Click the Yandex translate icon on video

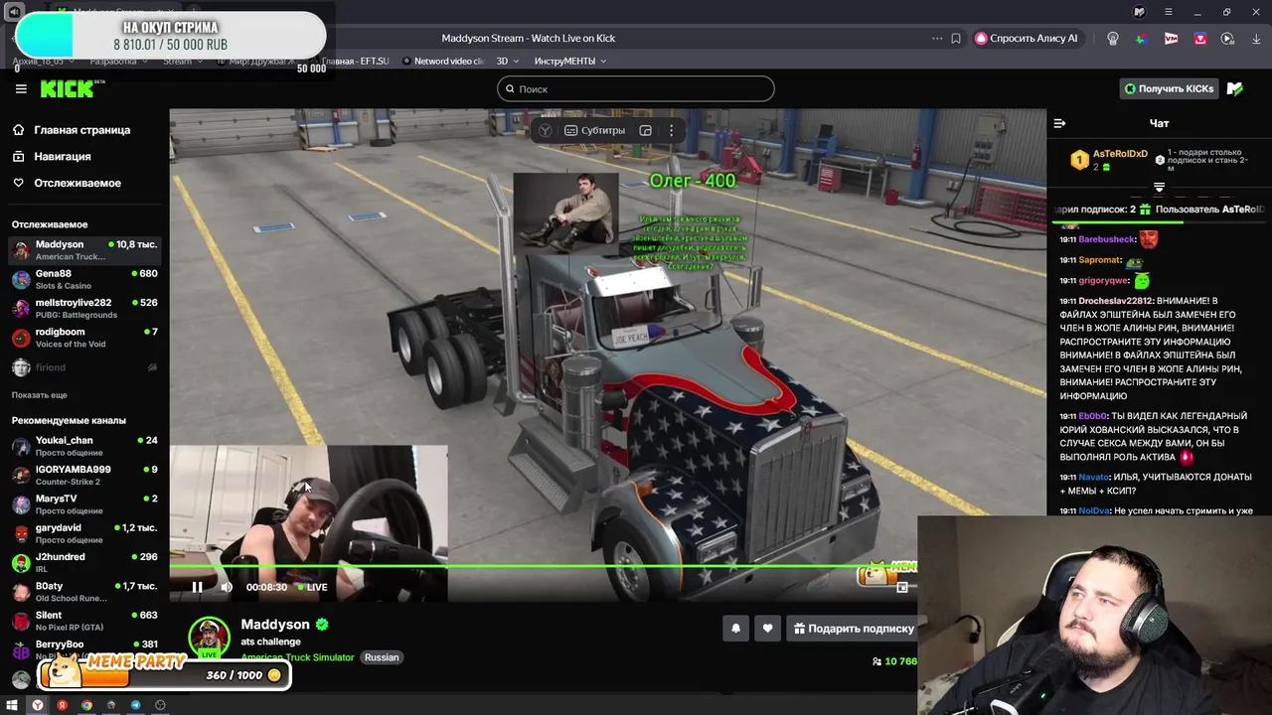pos(545,130)
